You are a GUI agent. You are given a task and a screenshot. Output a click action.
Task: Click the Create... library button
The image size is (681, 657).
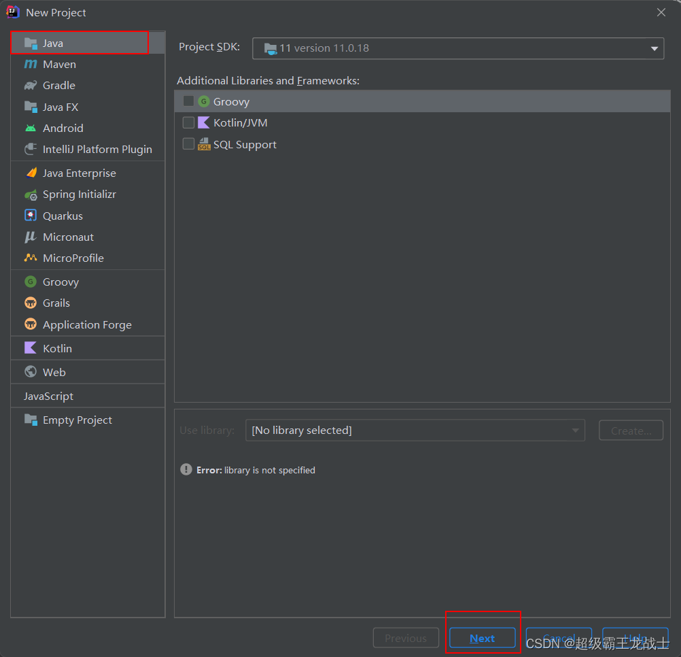click(631, 430)
